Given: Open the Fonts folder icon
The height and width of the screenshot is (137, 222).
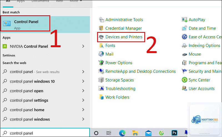Looking at the screenshot, I should point(101,46).
